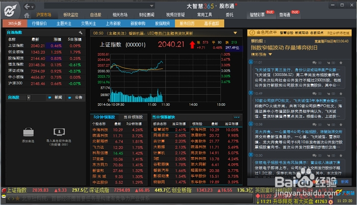Open comments on the 10:30 news item
Viewport: 357px width, 205px height.
315,155
